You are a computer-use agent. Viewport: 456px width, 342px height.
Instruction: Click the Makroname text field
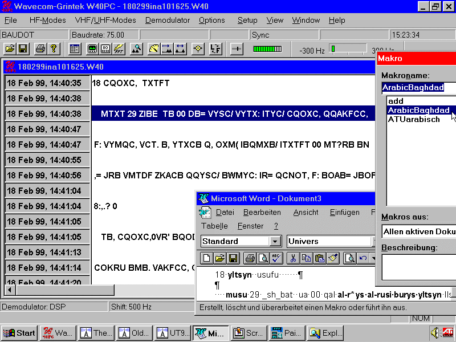pos(418,88)
